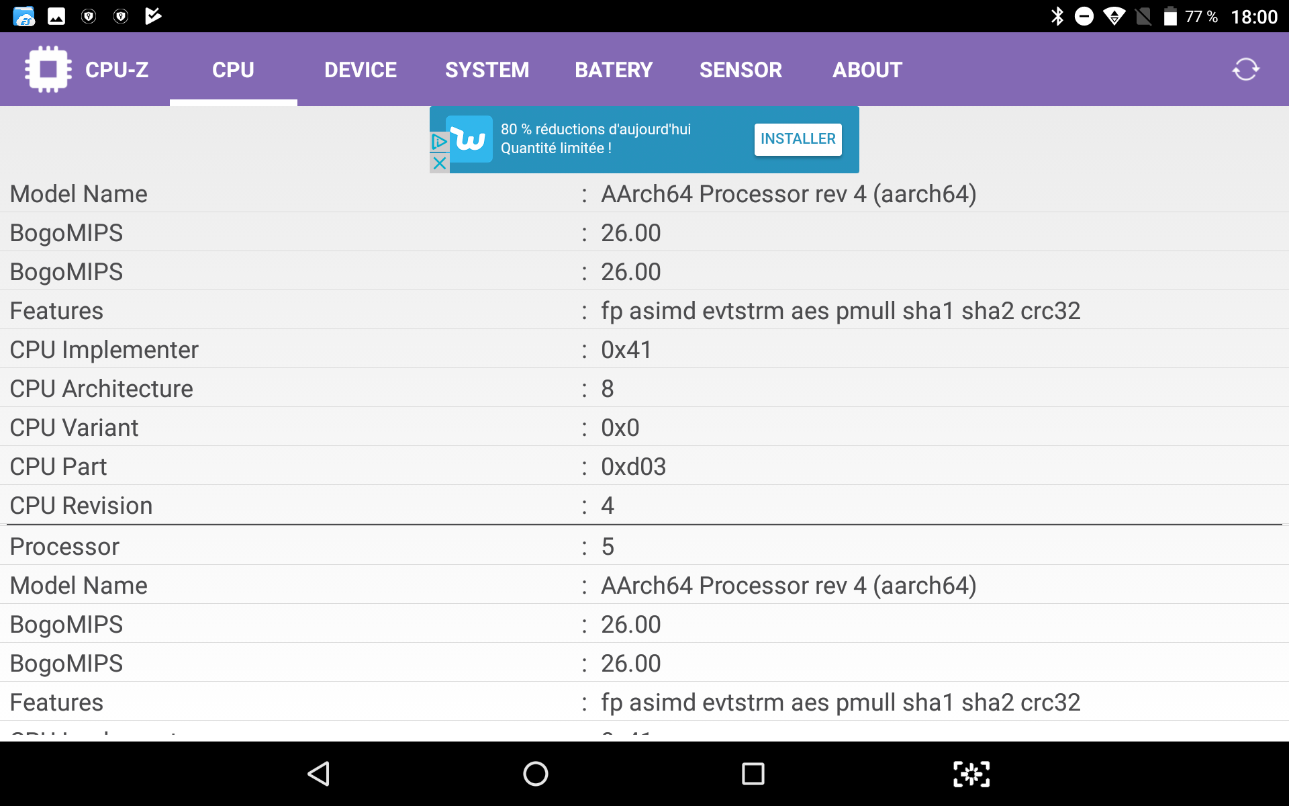Click the INSTALLER ad button
Viewport: 1289px width, 806px height.
tap(798, 139)
